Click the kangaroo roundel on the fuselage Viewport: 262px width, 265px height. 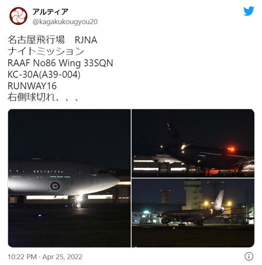[55, 186]
